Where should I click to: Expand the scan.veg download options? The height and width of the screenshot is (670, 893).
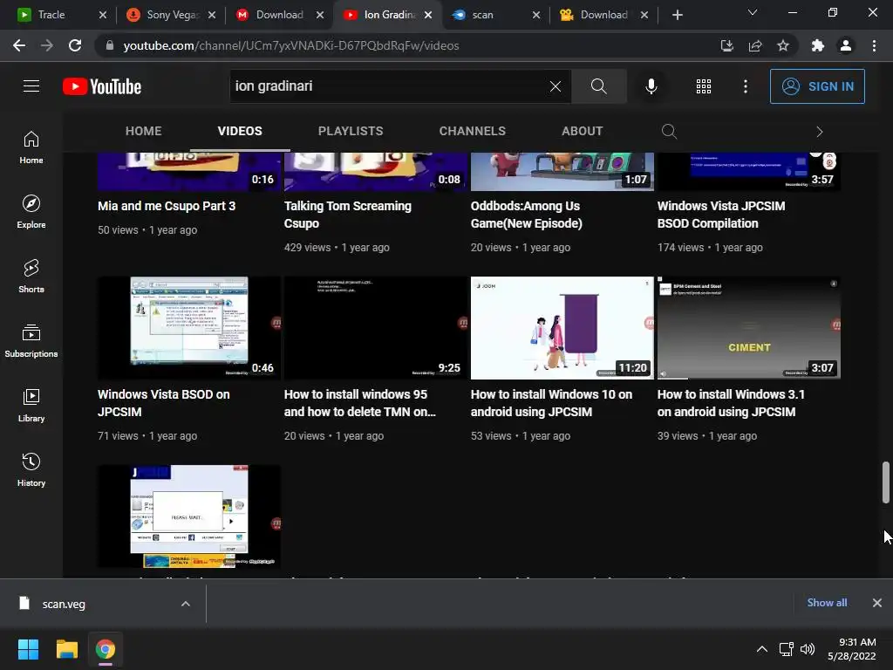click(x=186, y=604)
